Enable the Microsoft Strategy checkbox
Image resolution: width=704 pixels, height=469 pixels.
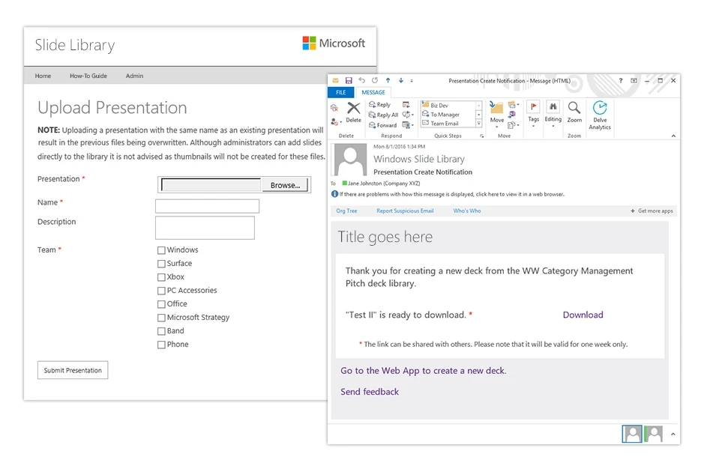point(161,318)
